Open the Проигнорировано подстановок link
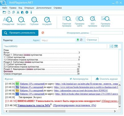This screenshot has height=116, width=124. tap(74, 105)
